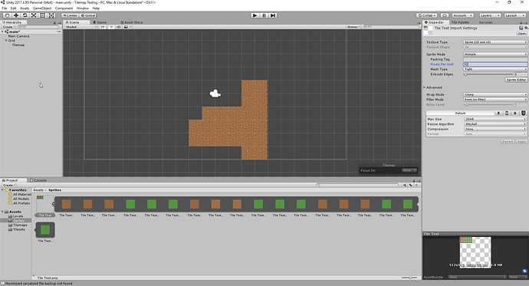
Task: Open the Component menu
Action: [x=64, y=8]
